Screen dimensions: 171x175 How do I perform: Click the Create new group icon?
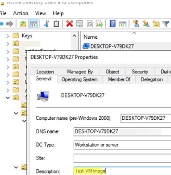146,24
